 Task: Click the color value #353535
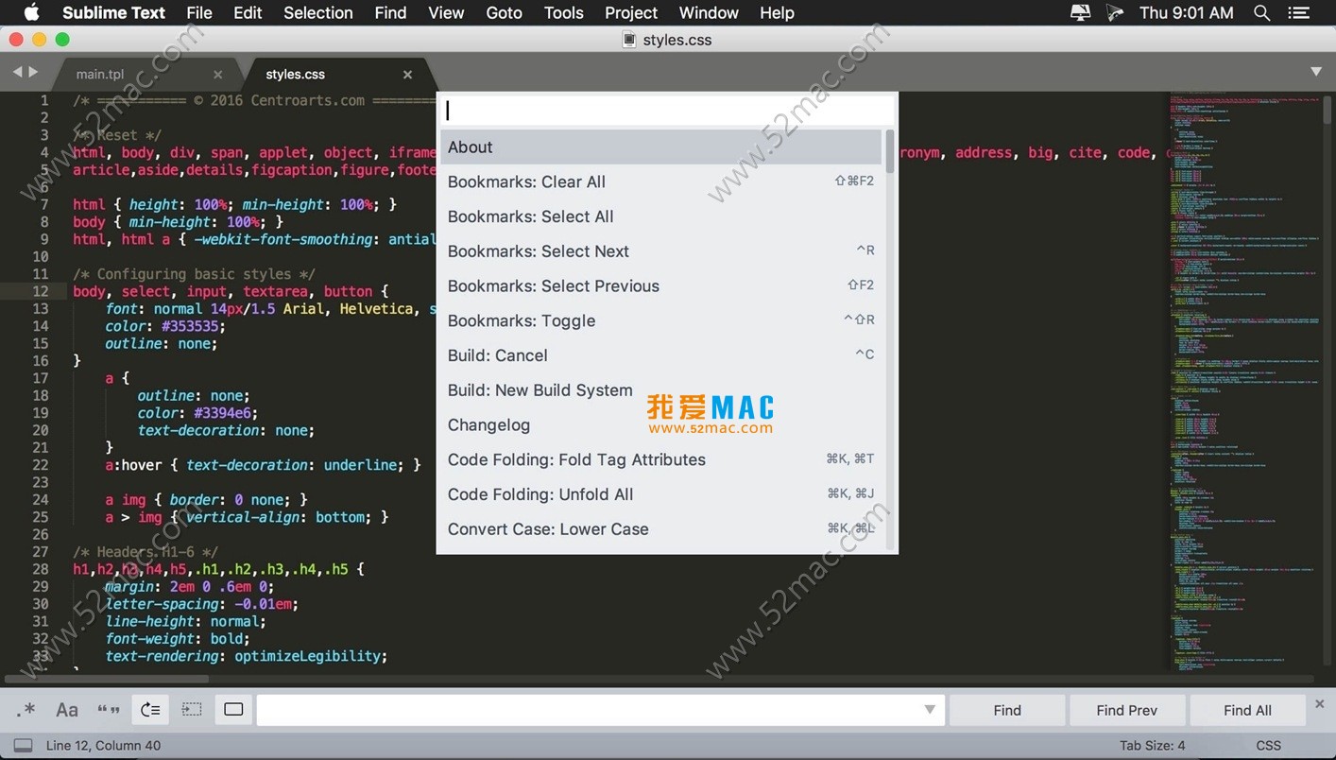pos(190,326)
